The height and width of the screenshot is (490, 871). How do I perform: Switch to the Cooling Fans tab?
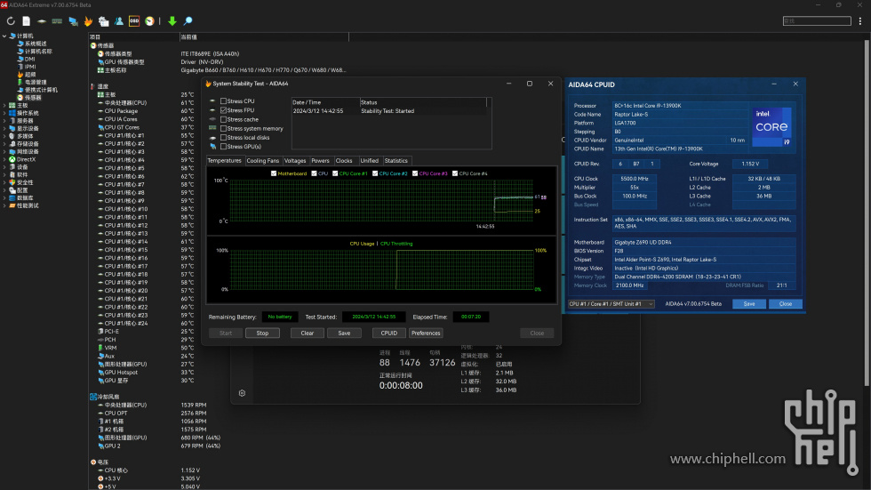point(263,161)
